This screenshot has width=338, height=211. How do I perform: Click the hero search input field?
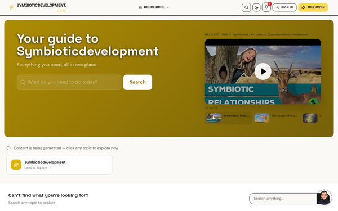[69, 82]
